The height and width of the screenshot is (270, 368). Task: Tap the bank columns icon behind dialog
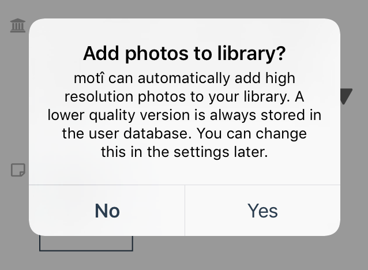(x=18, y=25)
